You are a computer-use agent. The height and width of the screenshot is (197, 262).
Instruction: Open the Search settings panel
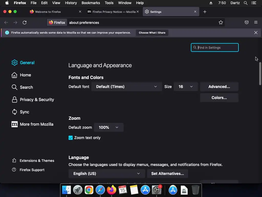click(22, 87)
